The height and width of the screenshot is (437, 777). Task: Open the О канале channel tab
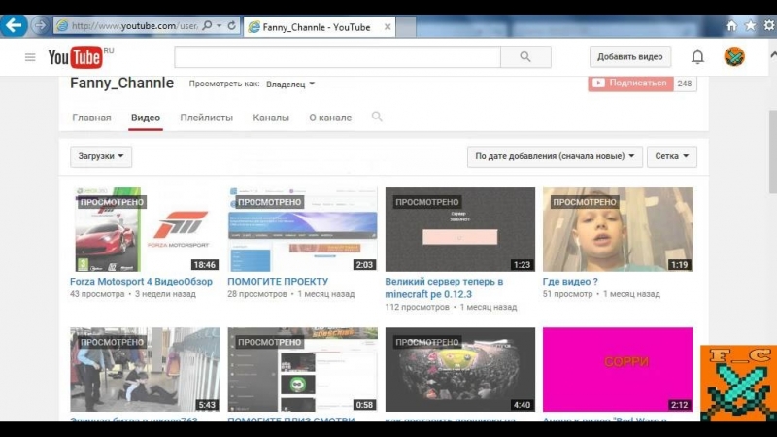[x=330, y=118]
